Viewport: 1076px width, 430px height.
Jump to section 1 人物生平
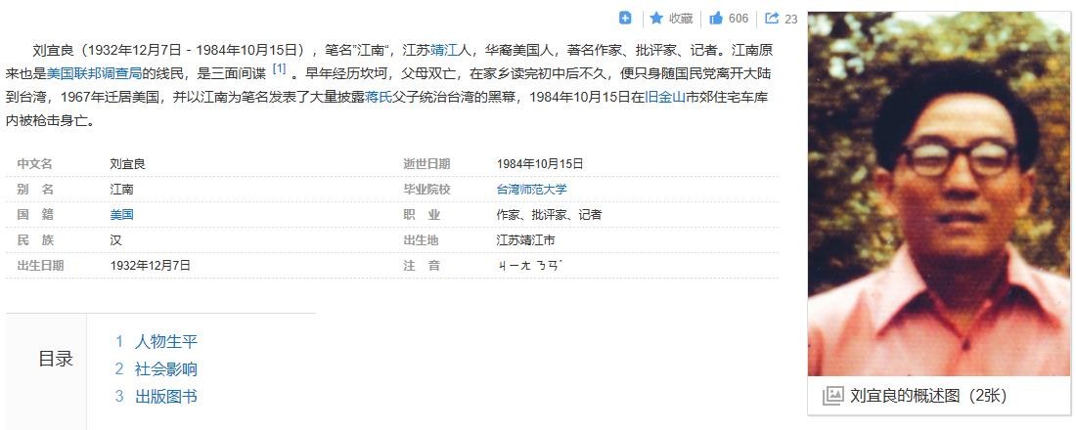[x=165, y=341]
